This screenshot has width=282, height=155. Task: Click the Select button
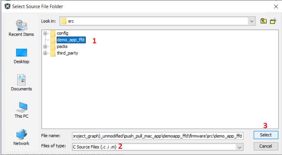click(266, 135)
